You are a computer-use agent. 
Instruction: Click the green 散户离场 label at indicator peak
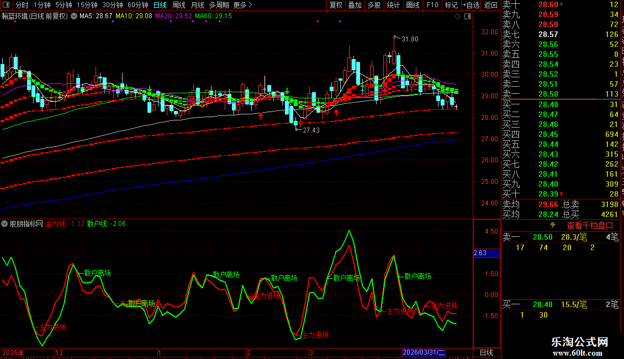tap(346, 278)
